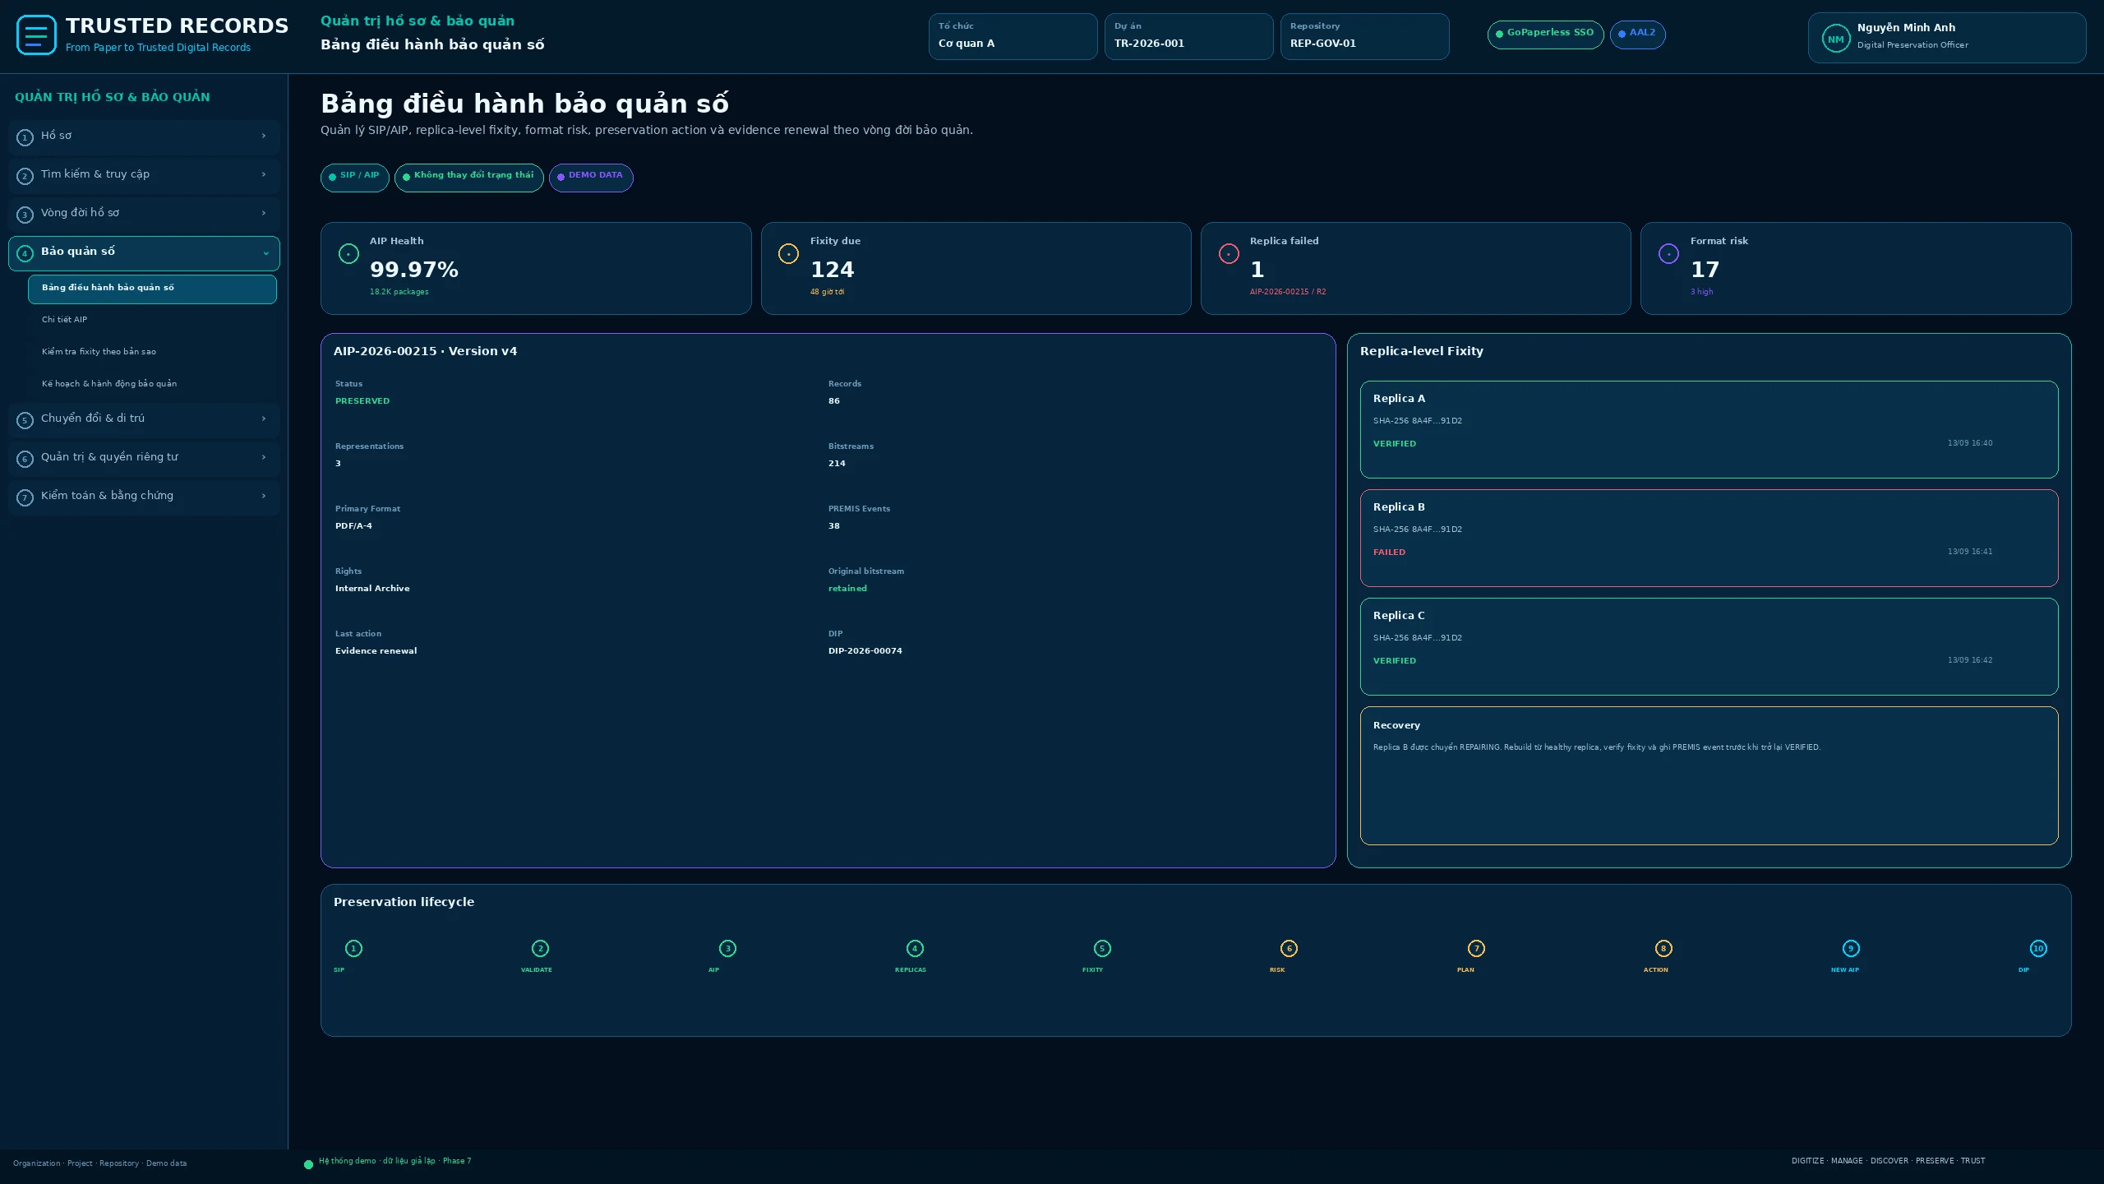Click the Fixity due yellow status icon

788,254
